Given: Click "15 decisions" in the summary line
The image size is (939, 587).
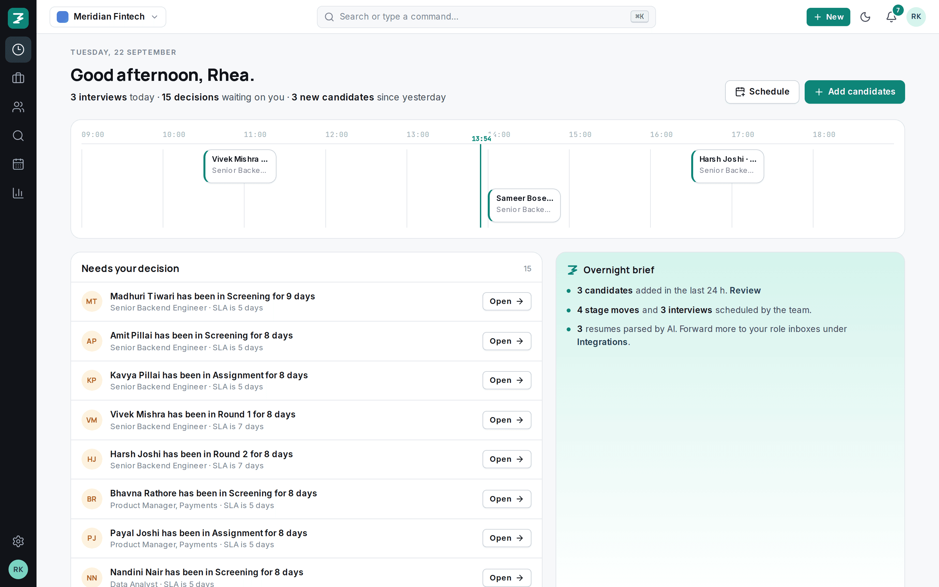Looking at the screenshot, I should pos(190,97).
